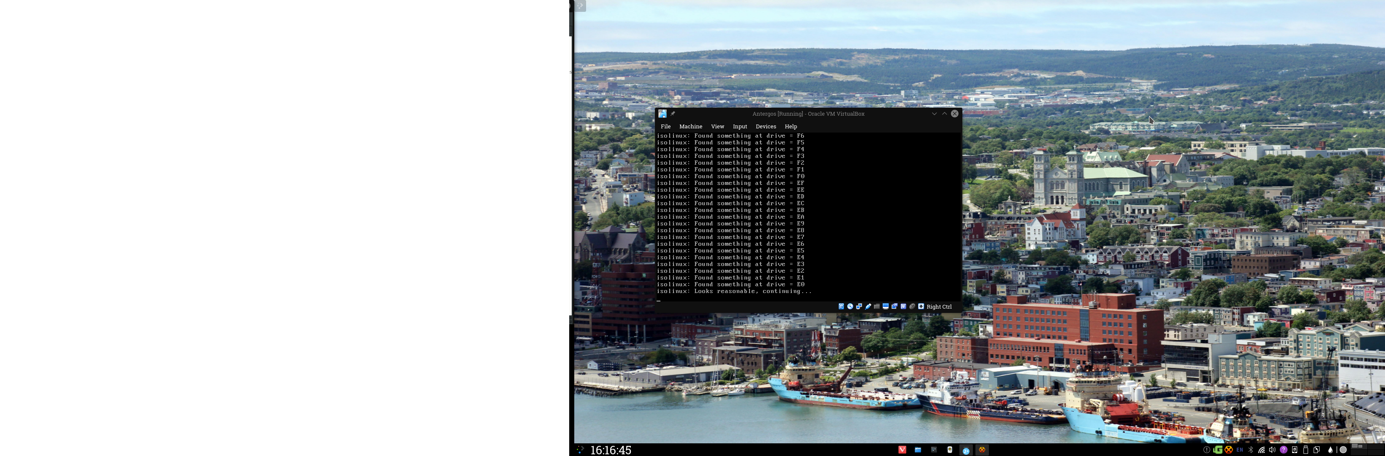Viewport: 1385px width, 456px height.
Task: Click the display status icon
Action: click(885, 307)
